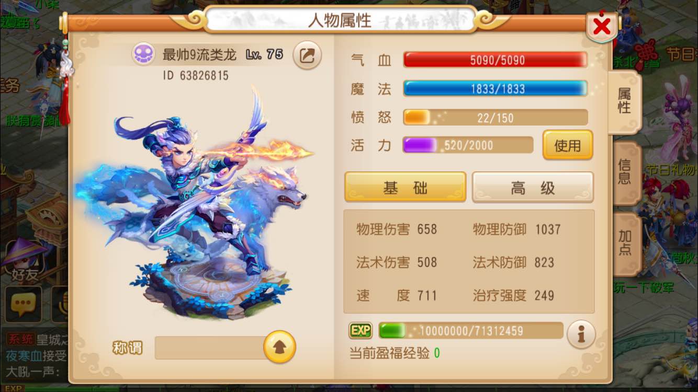Expand the title list with up arrow
This screenshot has width=698, height=392.
(279, 347)
